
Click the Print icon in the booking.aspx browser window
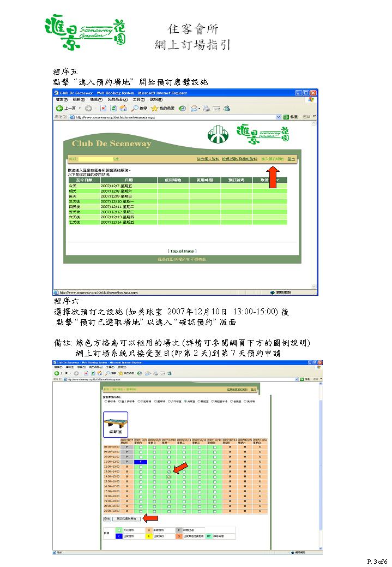[x=156, y=373]
